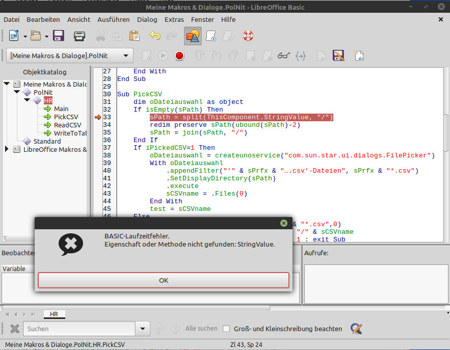This screenshot has width=450, height=350.
Task: Open the Suchen search history dropdown
Action: pyautogui.click(x=143, y=329)
